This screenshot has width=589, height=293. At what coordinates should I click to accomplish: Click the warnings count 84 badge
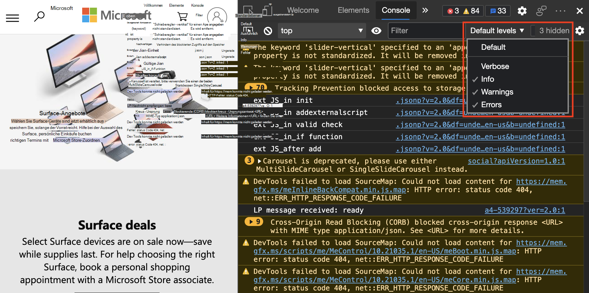click(472, 11)
